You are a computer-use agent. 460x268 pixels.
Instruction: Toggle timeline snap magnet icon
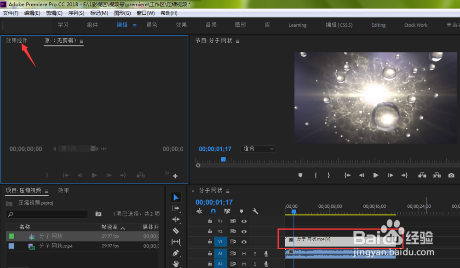coord(213,211)
